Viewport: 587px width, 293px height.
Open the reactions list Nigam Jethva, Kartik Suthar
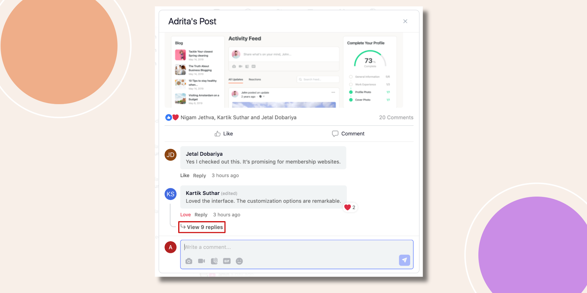tap(238, 118)
